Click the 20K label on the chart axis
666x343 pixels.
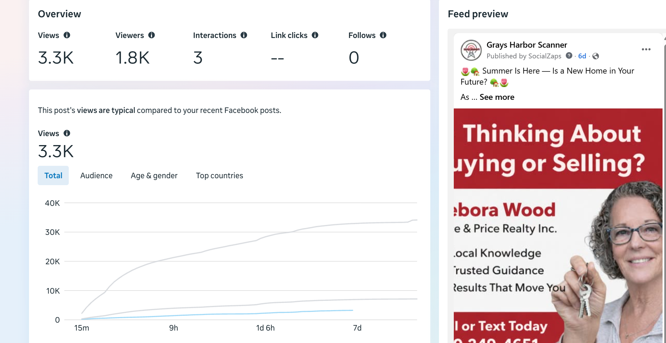coord(53,261)
